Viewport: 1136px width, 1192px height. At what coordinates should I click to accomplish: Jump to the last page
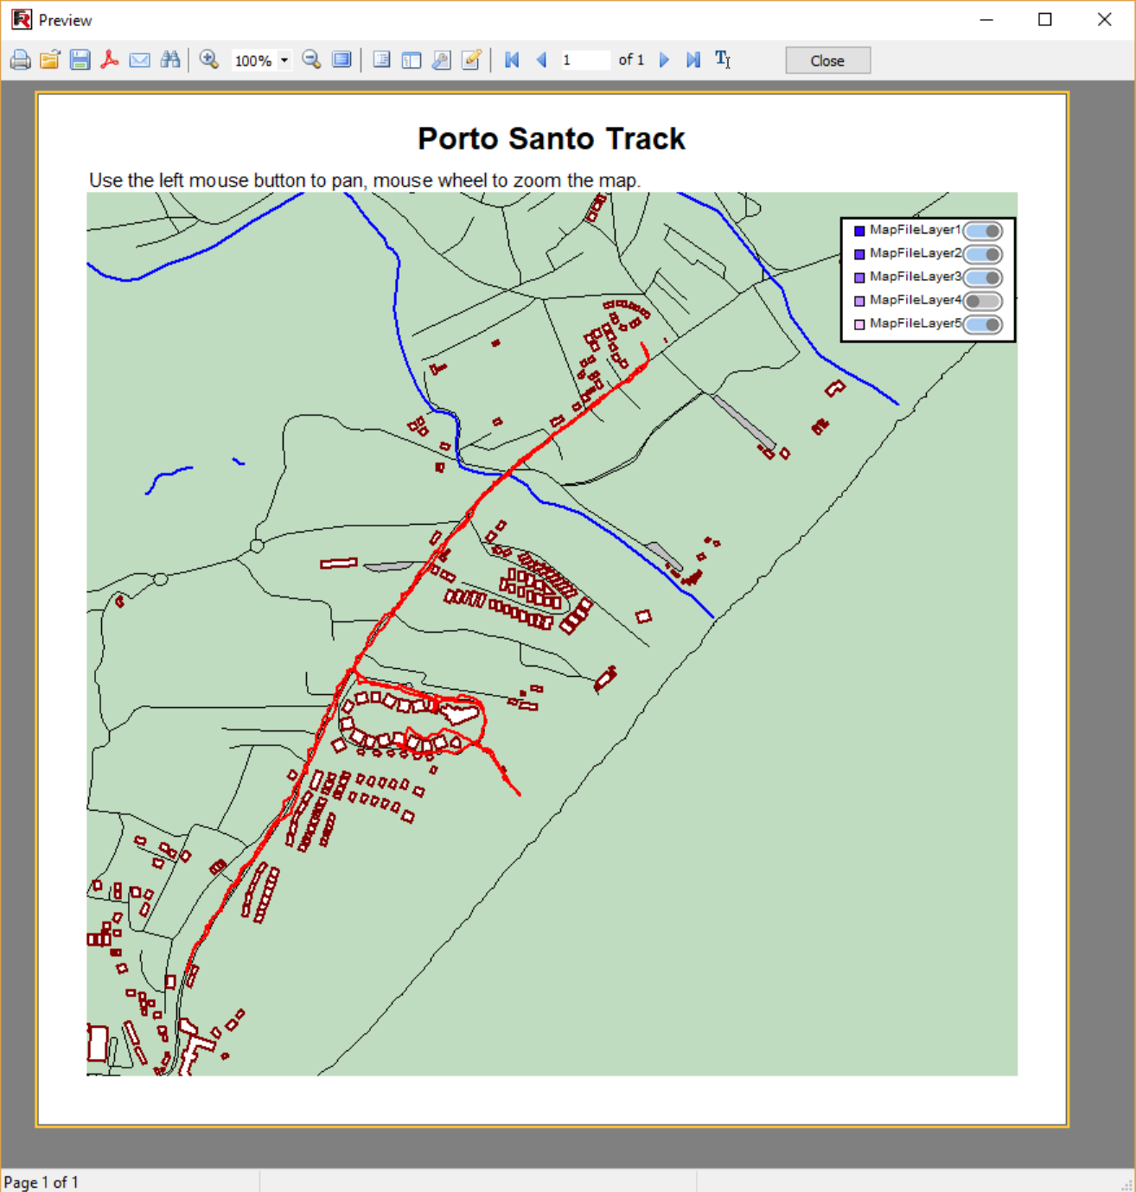click(x=692, y=61)
